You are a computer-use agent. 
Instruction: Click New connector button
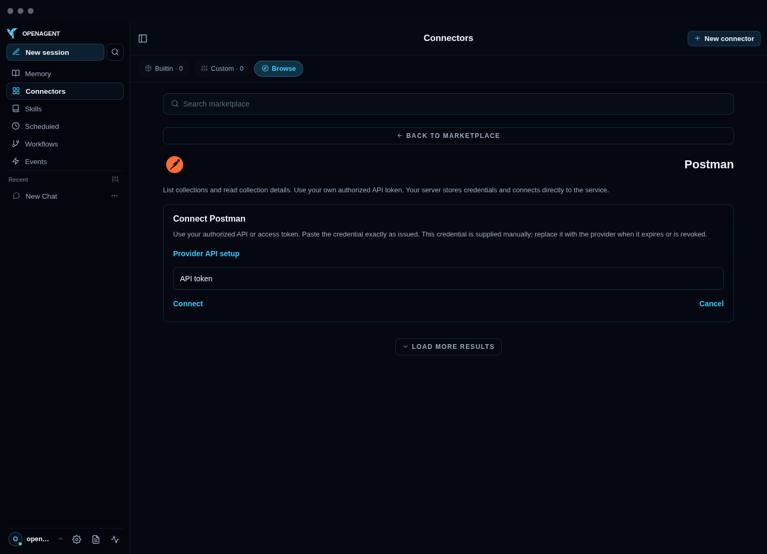point(724,38)
